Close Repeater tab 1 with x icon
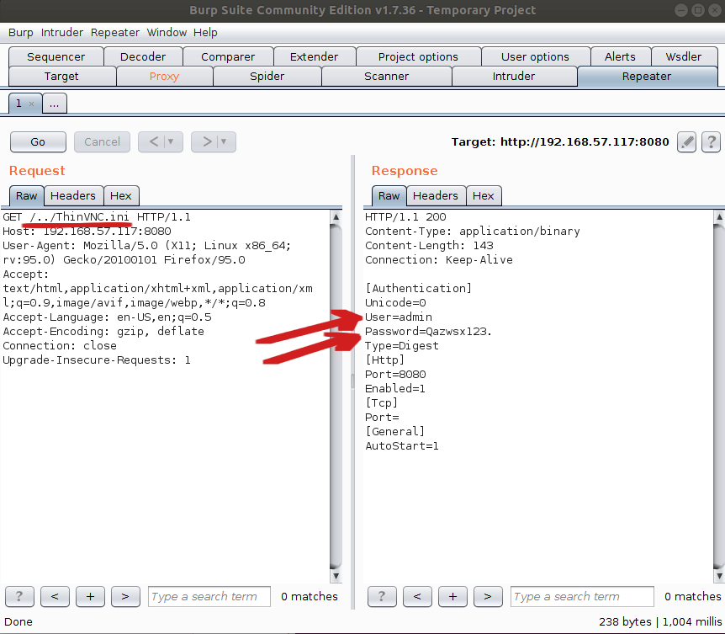Screen dimensions: 725x634 point(31,104)
